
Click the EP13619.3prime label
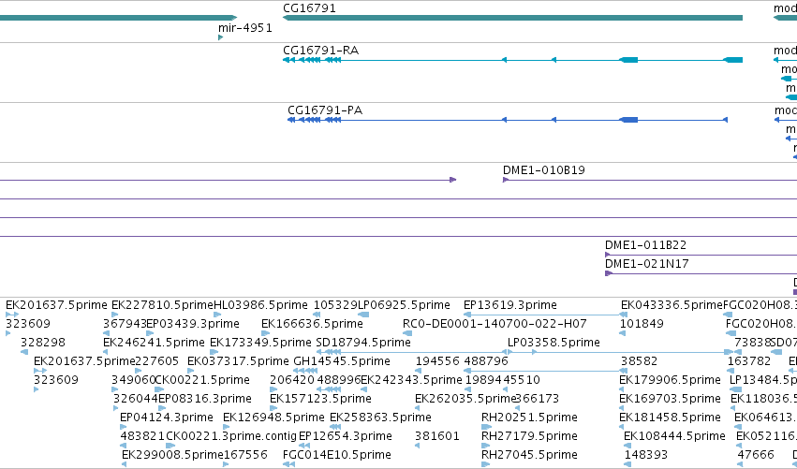(509, 305)
